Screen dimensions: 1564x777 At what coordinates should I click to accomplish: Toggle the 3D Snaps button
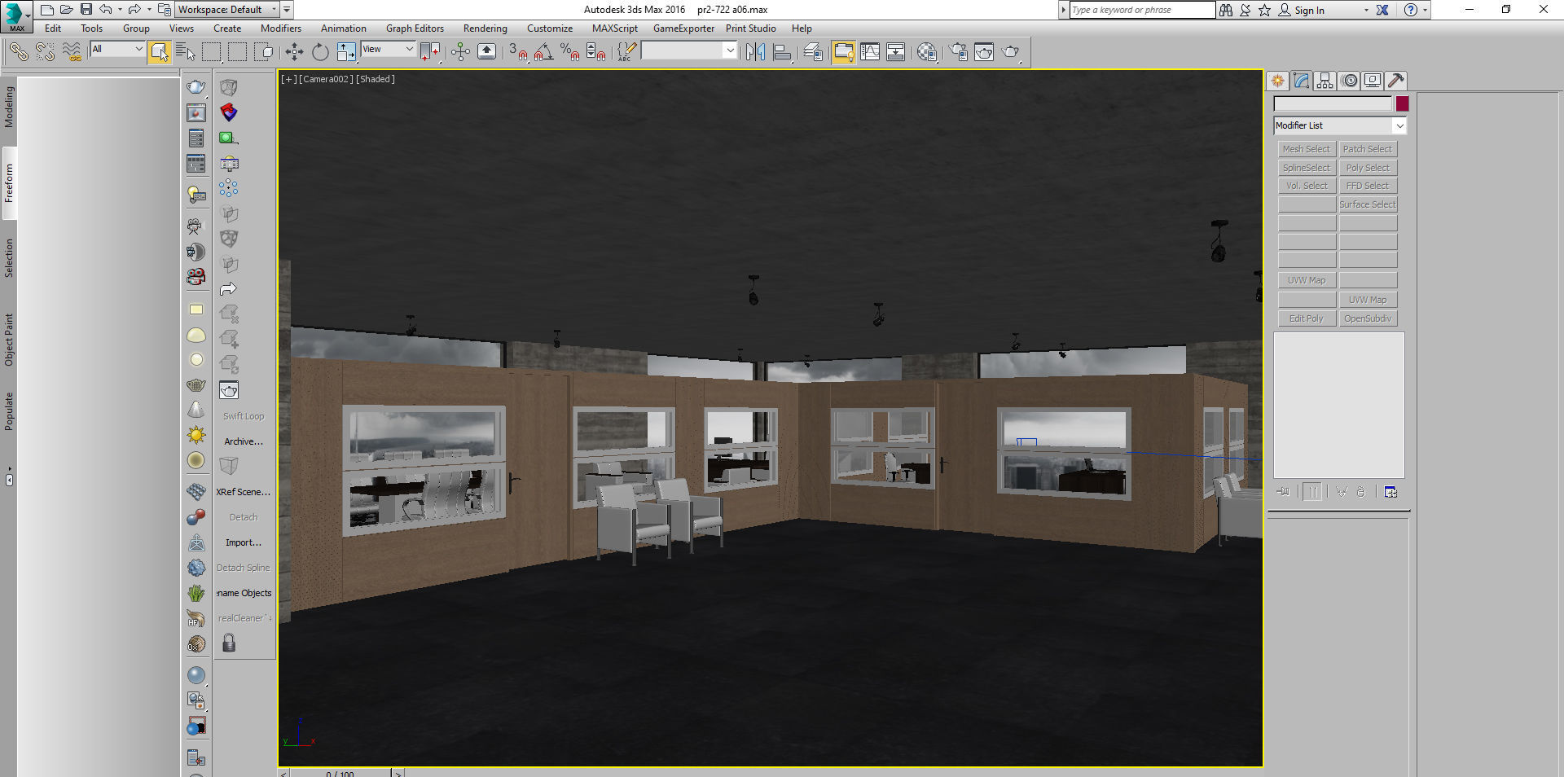[x=518, y=52]
